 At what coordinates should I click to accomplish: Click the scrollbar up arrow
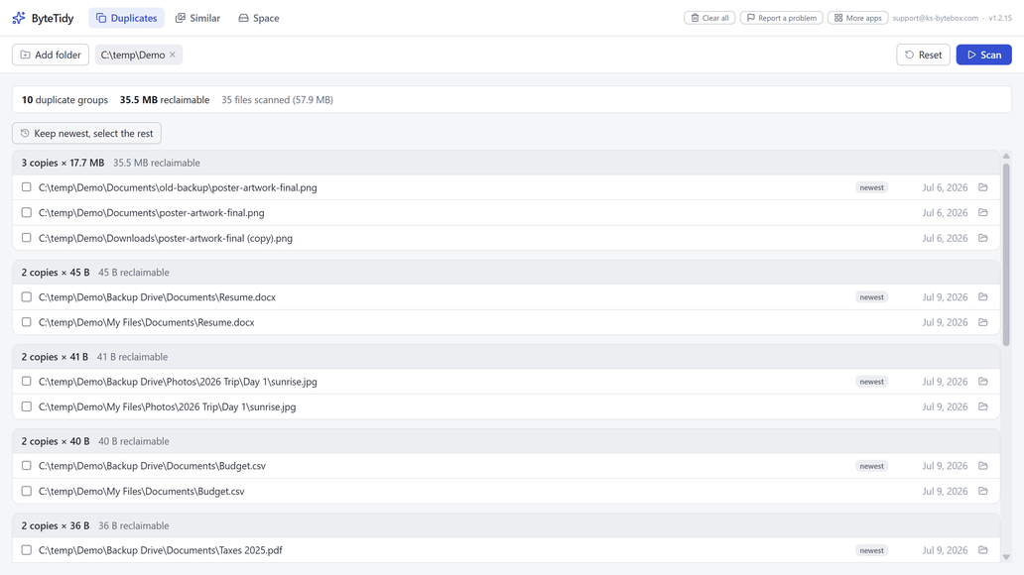pyautogui.click(x=1006, y=156)
